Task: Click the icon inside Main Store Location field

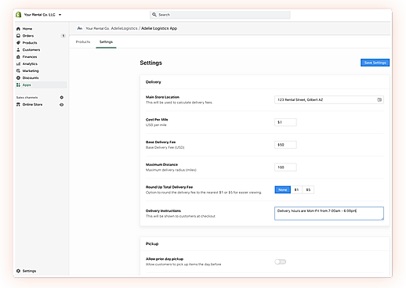Action: pyautogui.click(x=379, y=99)
